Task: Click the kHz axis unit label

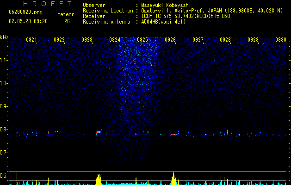Action: 4,37
